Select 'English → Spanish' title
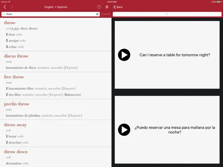 coord(56,7)
